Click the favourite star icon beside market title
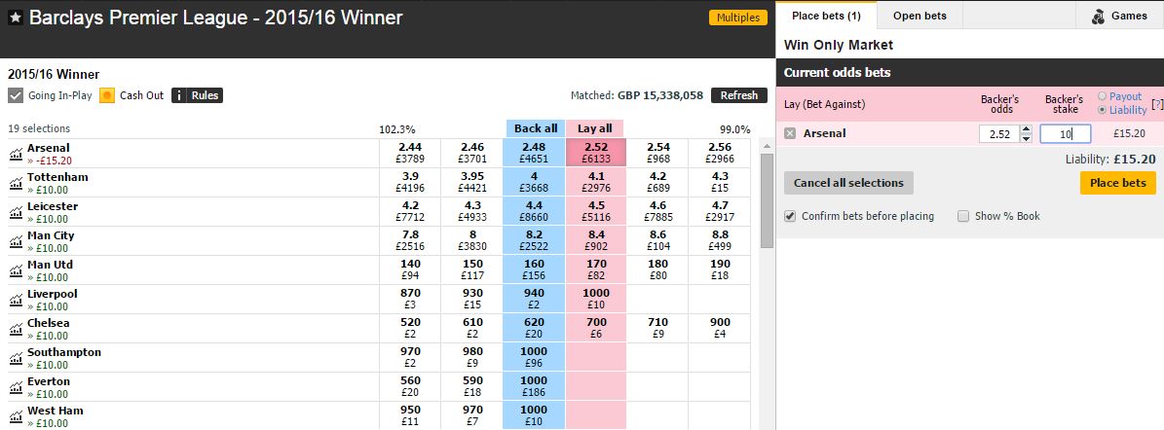 [16, 18]
